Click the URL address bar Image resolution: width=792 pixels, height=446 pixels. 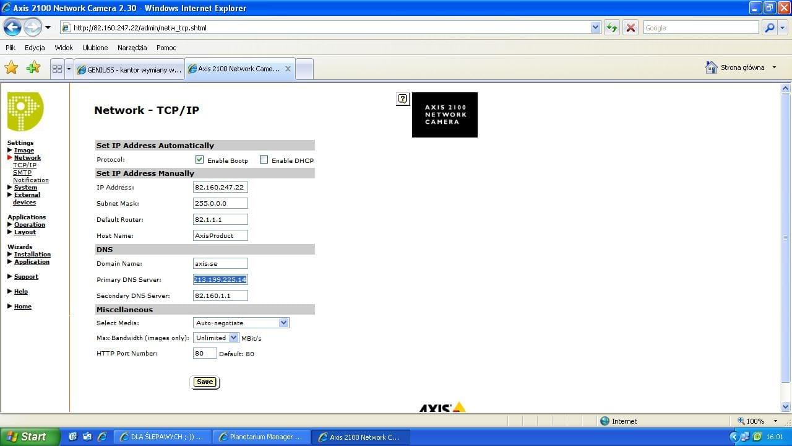coord(330,28)
